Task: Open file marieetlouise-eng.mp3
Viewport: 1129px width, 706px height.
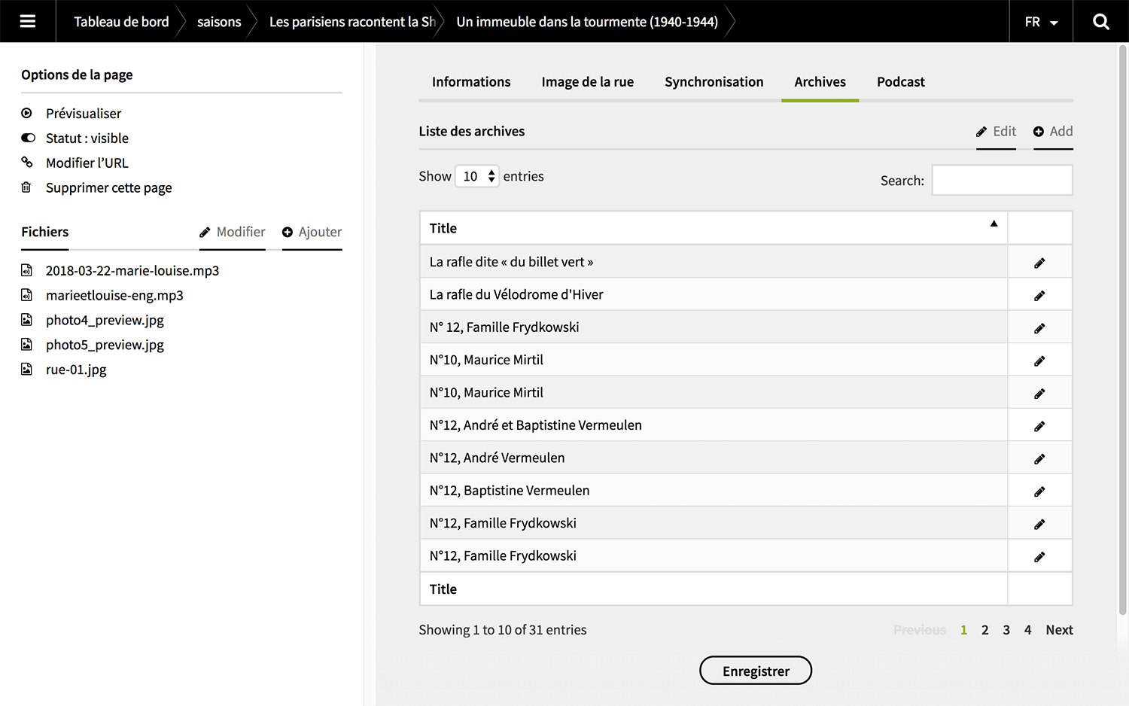Action: pyautogui.click(x=114, y=296)
